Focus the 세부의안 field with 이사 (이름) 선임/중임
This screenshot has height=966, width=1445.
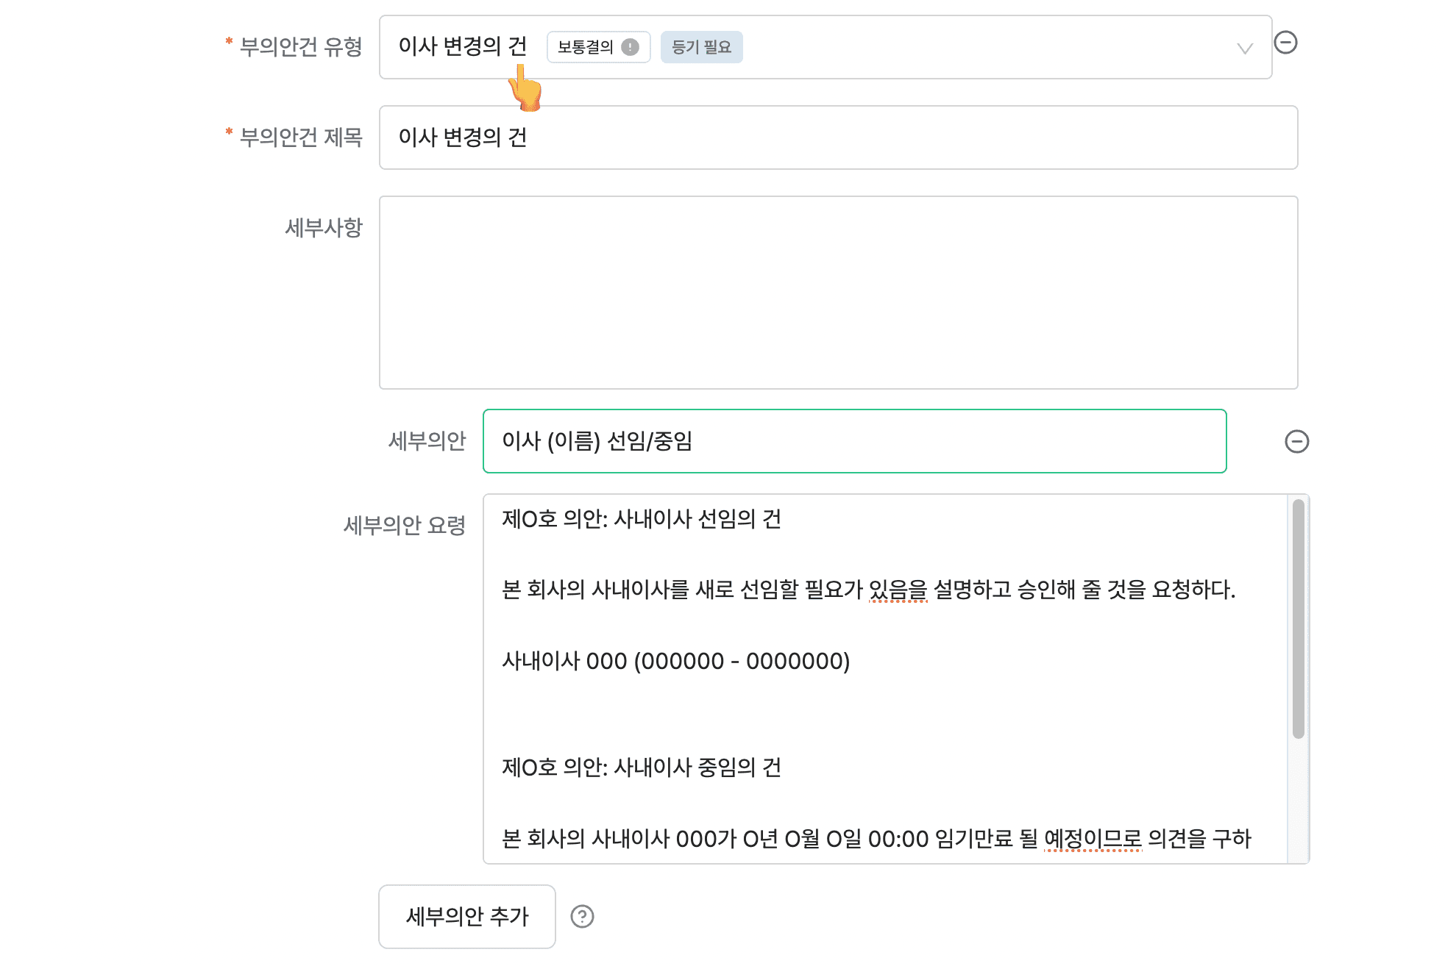point(854,441)
